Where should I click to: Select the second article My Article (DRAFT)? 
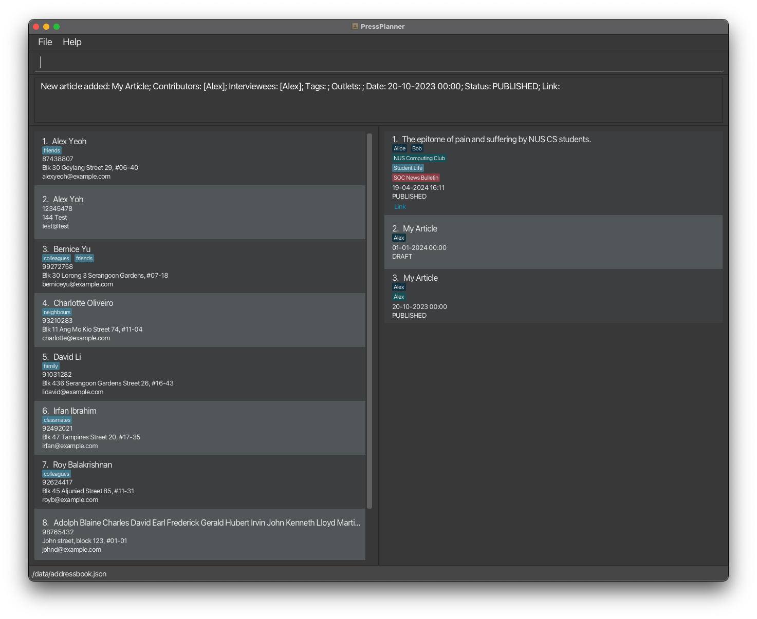coord(553,242)
